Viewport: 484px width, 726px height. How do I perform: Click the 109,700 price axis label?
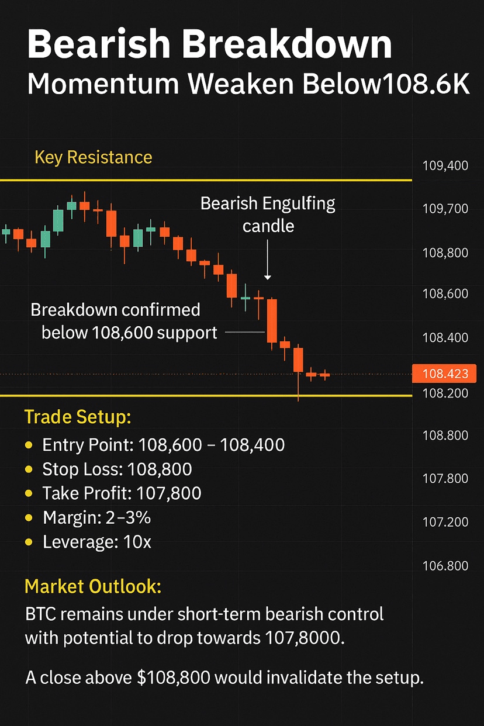[445, 209]
